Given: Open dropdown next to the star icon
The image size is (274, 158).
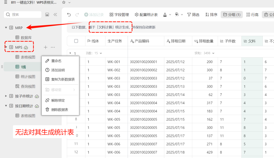Looking at the screenshot, I should [x=69, y=3].
